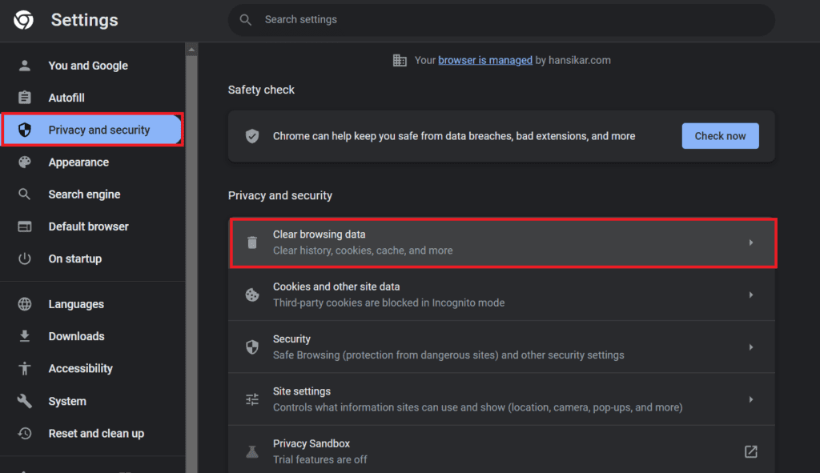Image resolution: width=820 pixels, height=473 pixels.
Task: Click the Appearance palette icon
Action: (25, 162)
